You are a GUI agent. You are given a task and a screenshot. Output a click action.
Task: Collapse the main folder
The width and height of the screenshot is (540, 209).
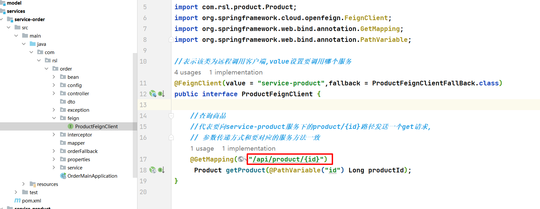pyautogui.click(x=16, y=36)
